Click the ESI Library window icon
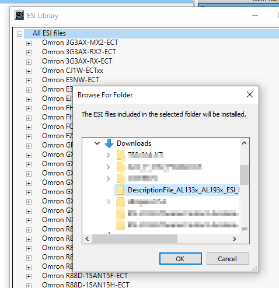Screen dimensions: 279x288 [x=19, y=15]
